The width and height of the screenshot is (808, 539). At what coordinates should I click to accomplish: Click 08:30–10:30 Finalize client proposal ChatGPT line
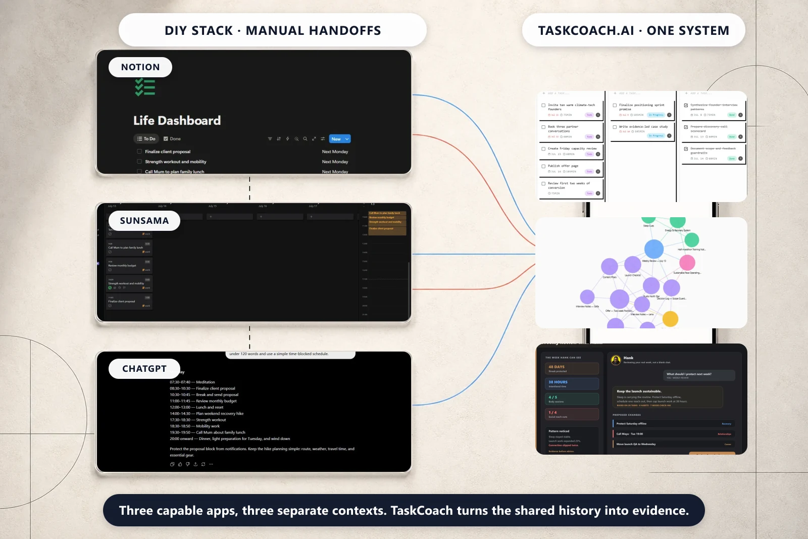click(x=203, y=388)
